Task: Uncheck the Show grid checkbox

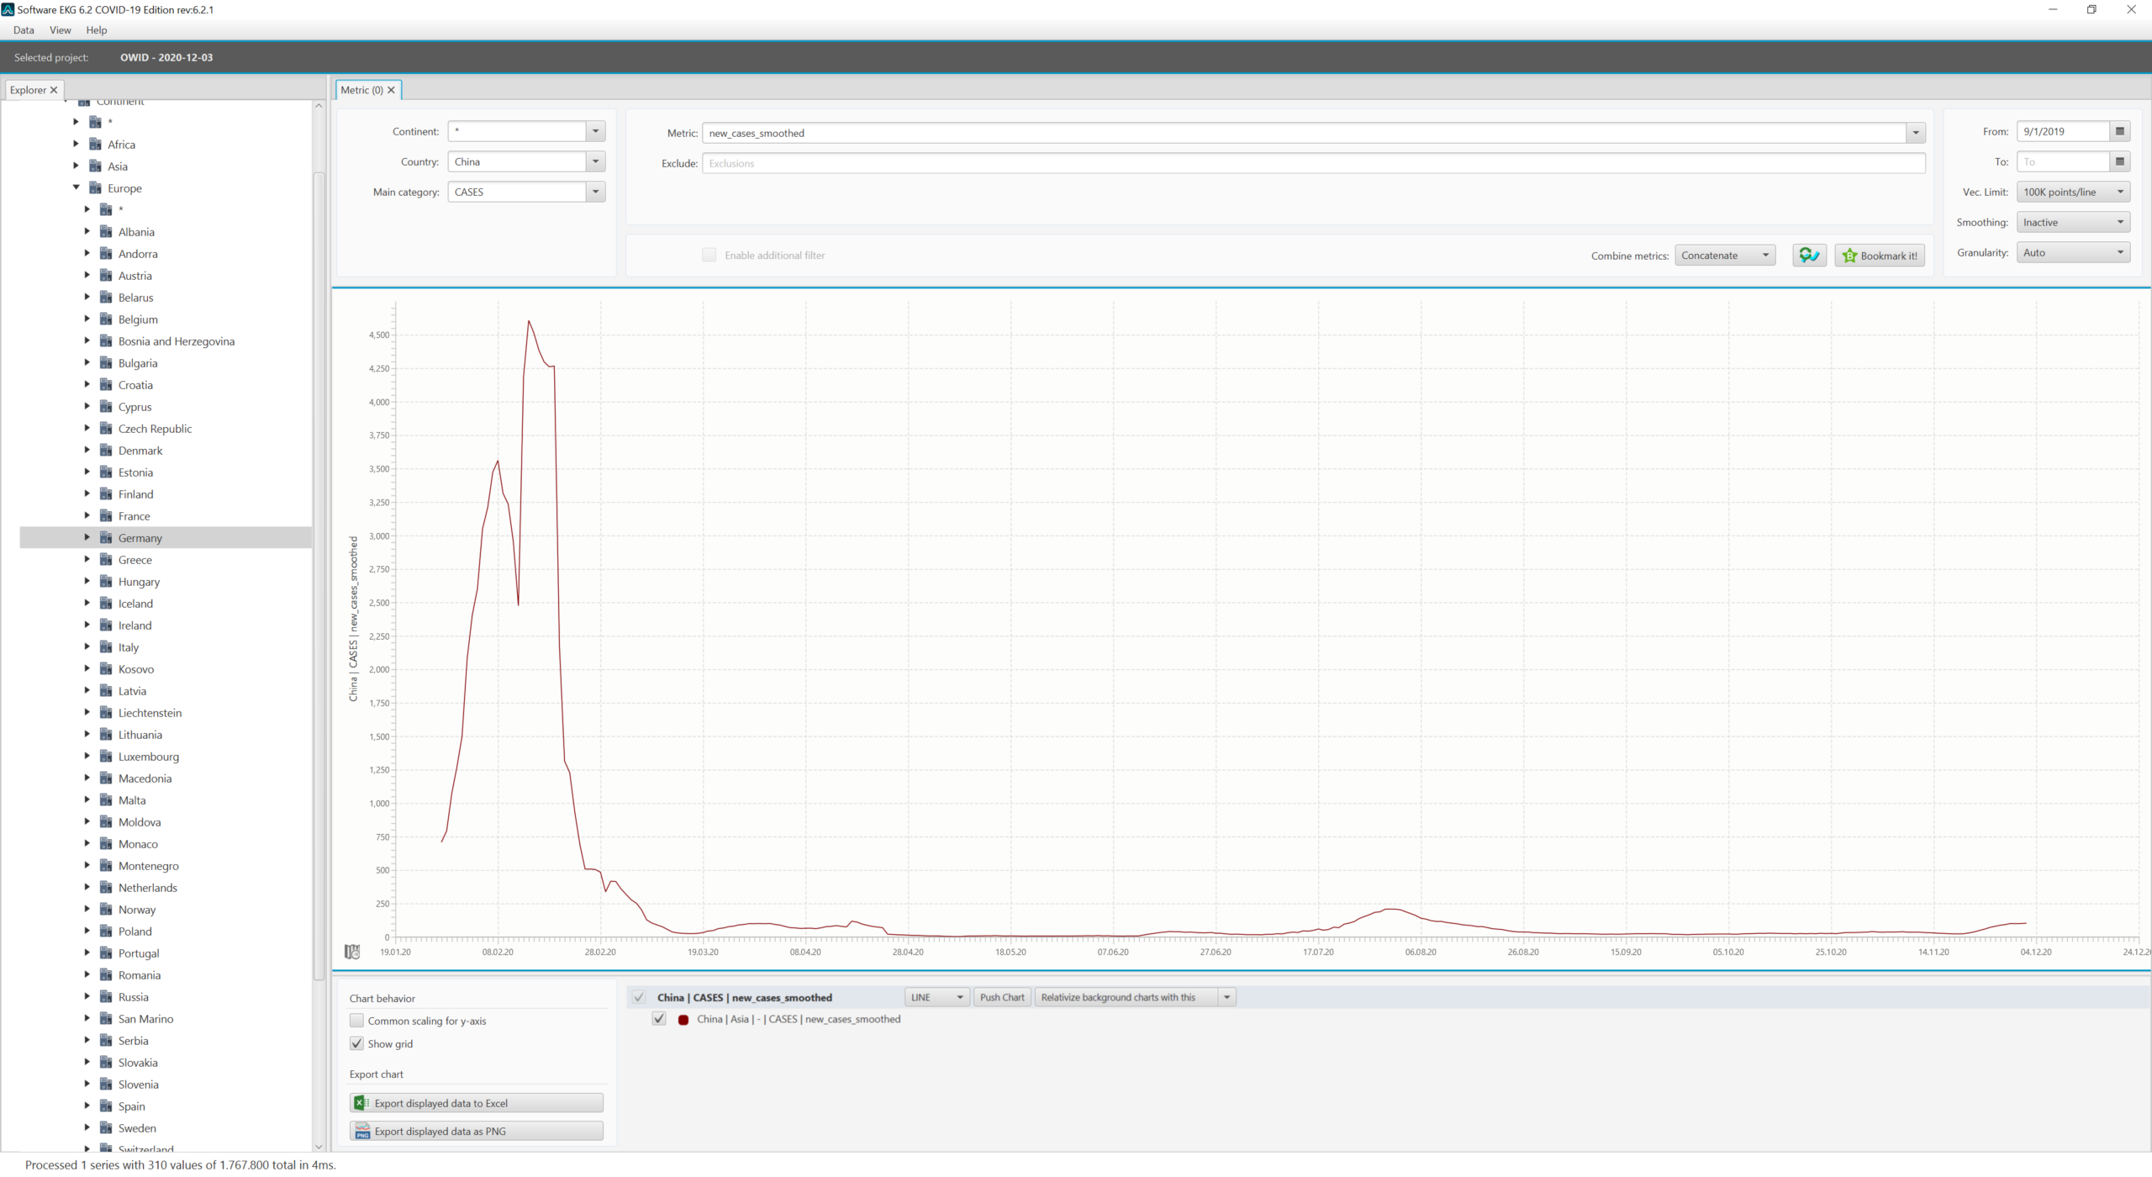Action: tap(356, 1043)
